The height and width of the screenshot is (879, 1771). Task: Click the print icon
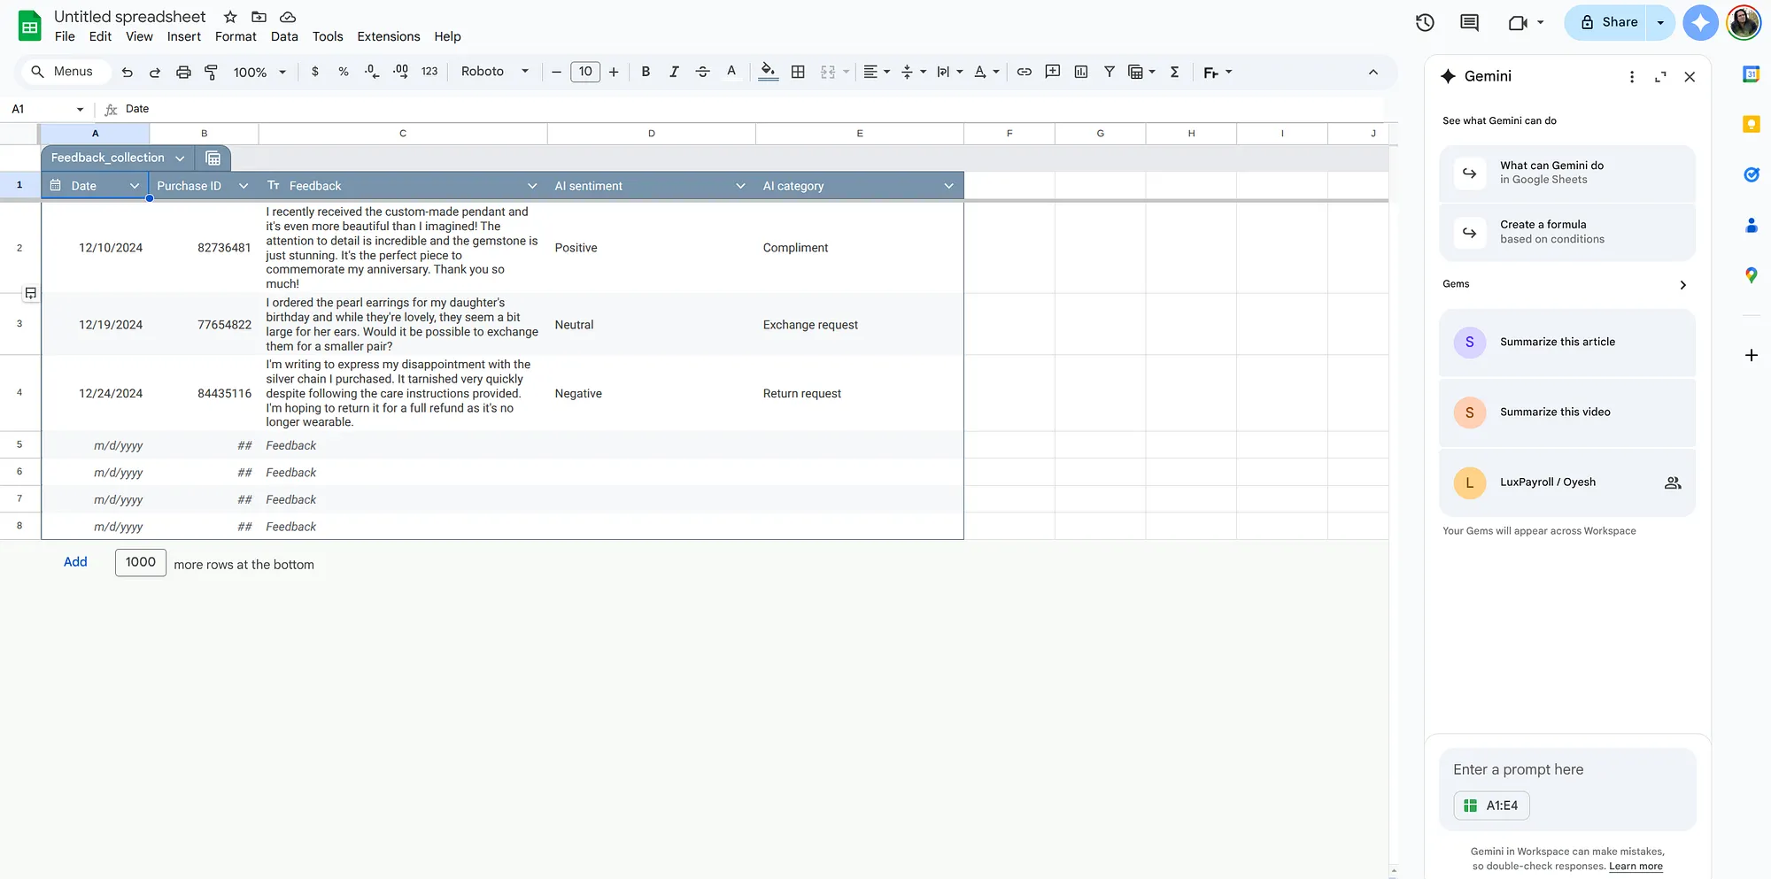tap(183, 72)
